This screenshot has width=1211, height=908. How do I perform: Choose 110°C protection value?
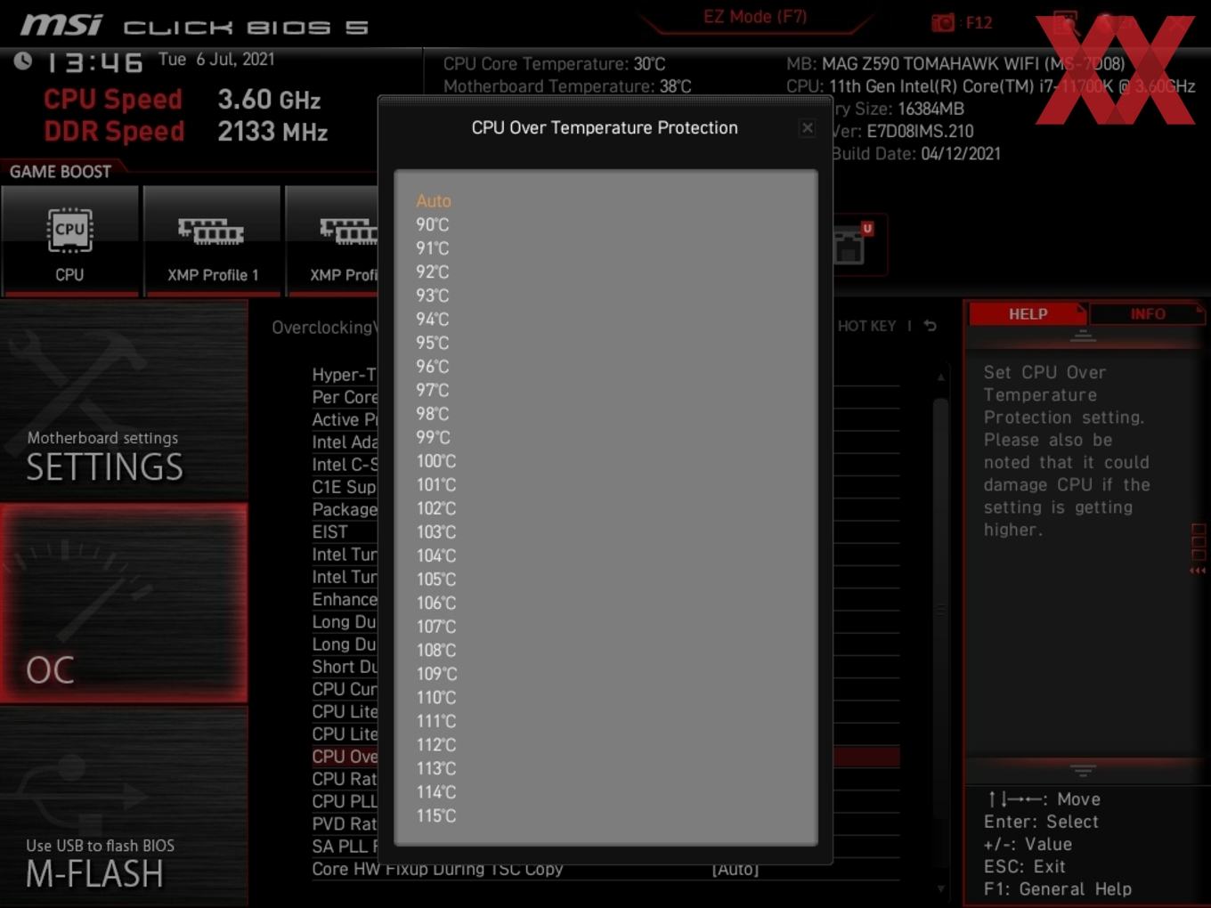click(x=436, y=698)
